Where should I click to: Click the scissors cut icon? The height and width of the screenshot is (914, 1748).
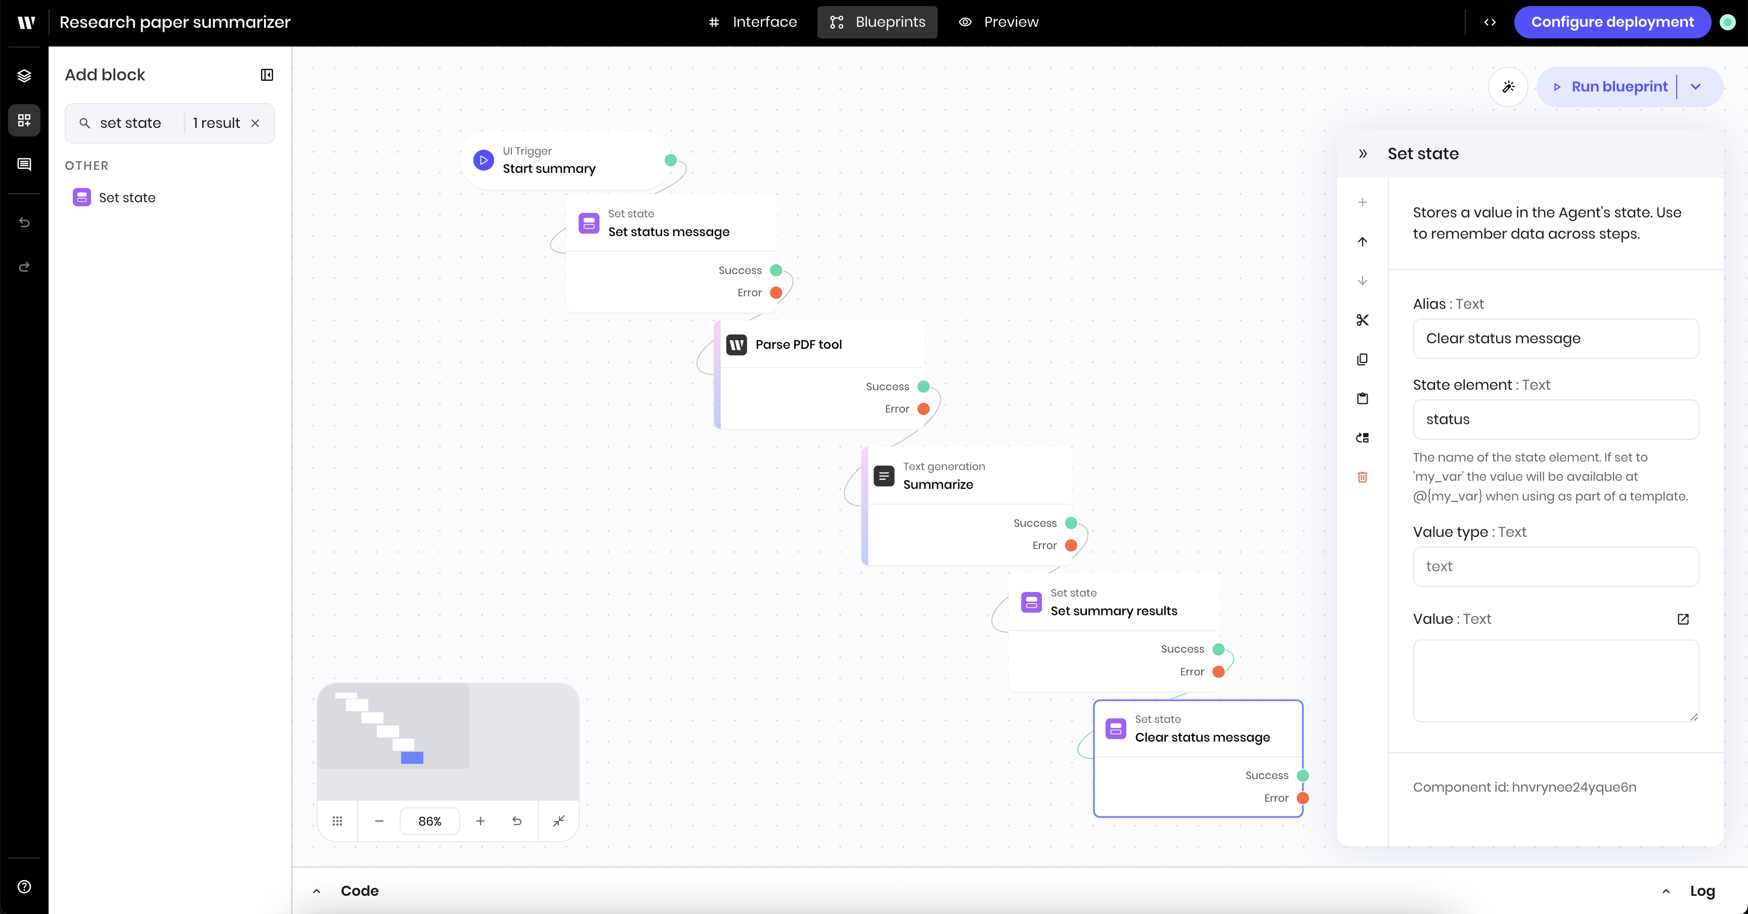click(1362, 320)
